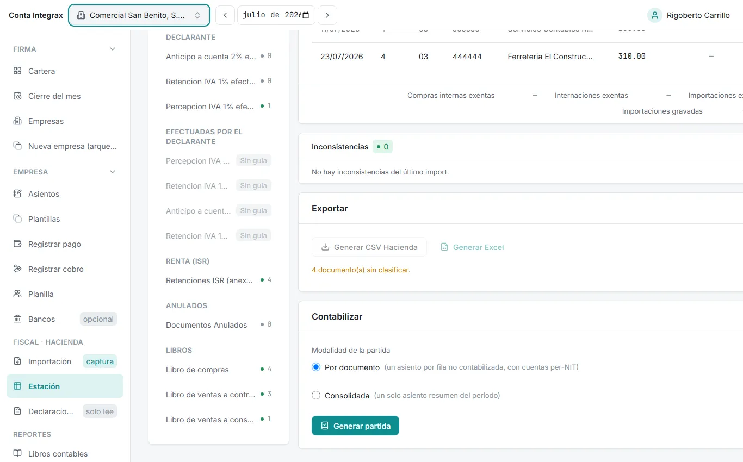743x462 pixels.
Task: Open Cierre del mes page
Action: [x=65, y=96]
